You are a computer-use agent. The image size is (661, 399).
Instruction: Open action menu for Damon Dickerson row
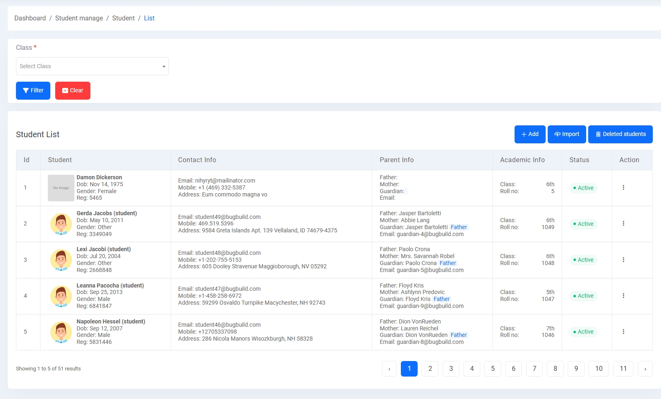[623, 187]
